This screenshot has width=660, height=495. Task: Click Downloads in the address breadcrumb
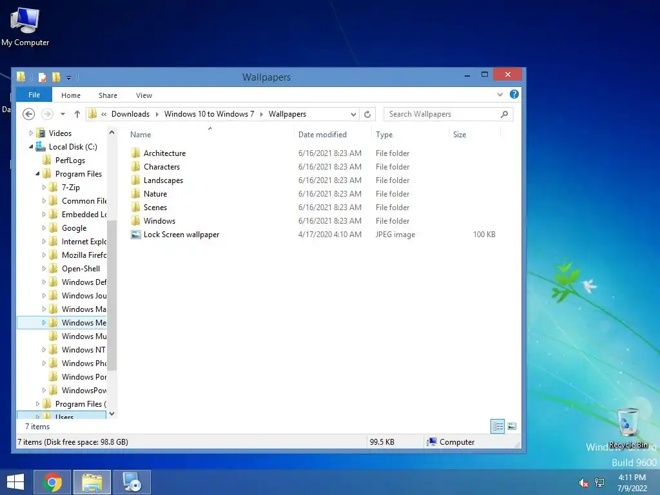[130, 114]
